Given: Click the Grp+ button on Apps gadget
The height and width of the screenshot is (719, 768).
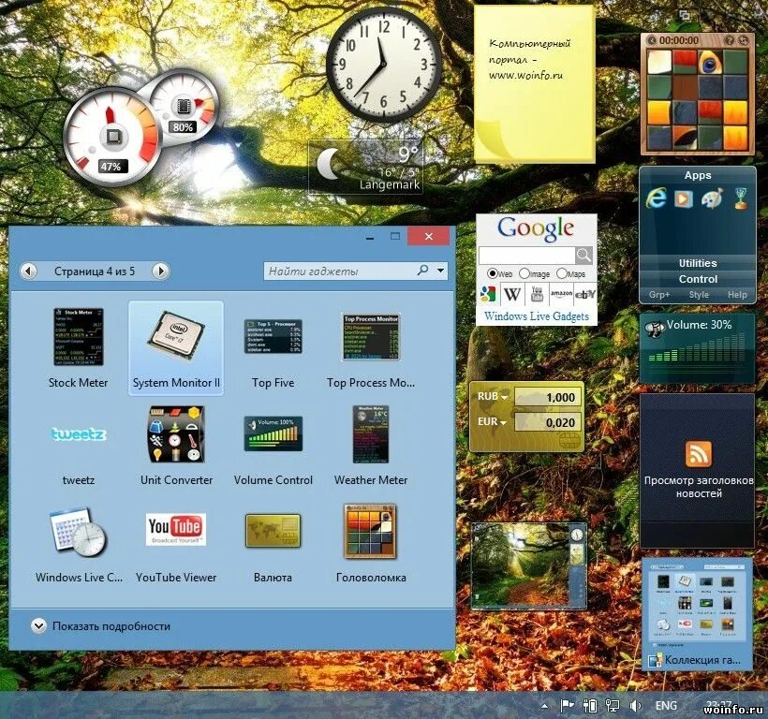Looking at the screenshot, I should (x=659, y=294).
